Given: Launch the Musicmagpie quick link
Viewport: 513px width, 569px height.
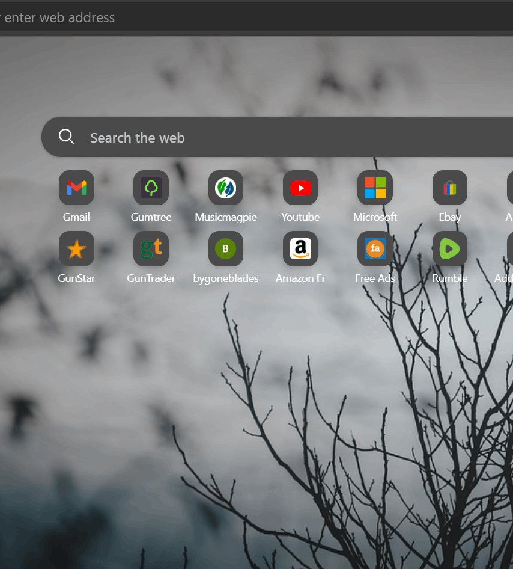Looking at the screenshot, I should (x=226, y=188).
